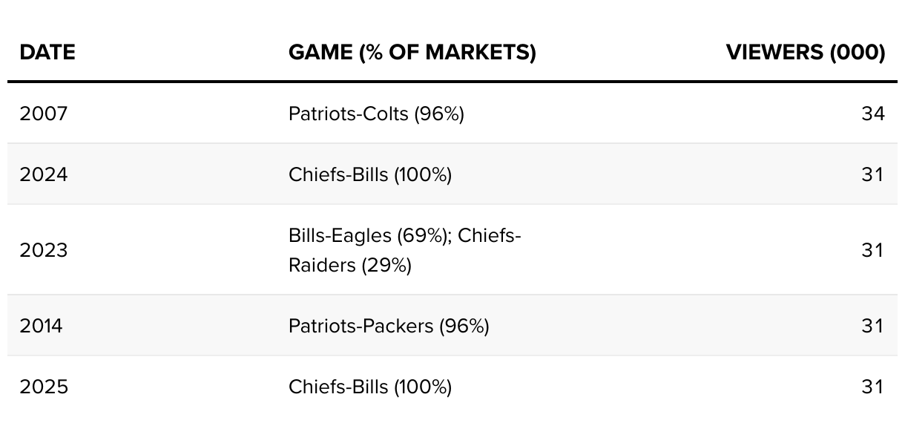Select the 2024 date cell
The height and width of the screenshot is (423, 905).
pos(43,174)
